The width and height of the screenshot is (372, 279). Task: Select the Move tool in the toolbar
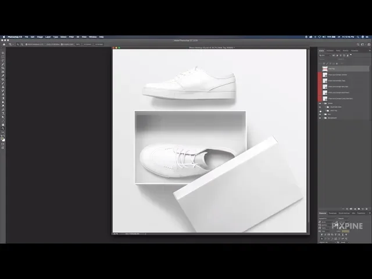point(3,53)
